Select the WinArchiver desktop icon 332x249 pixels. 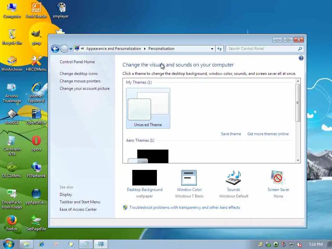(12, 64)
